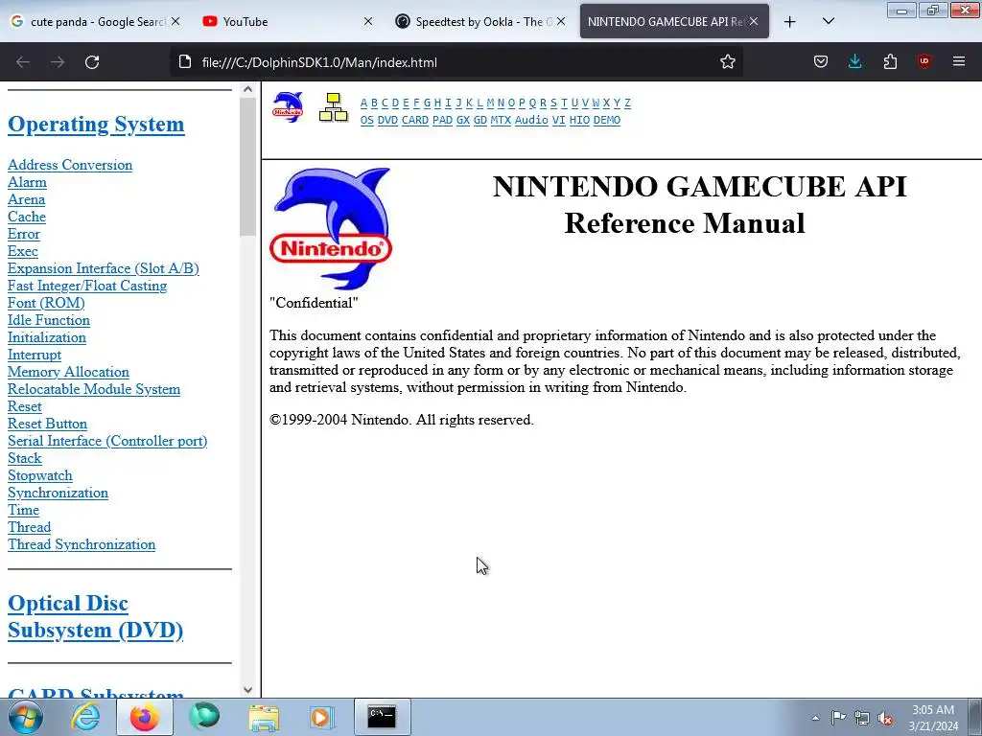Switch to the YouTube tab

pyautogui.click(x=288, y=21)
